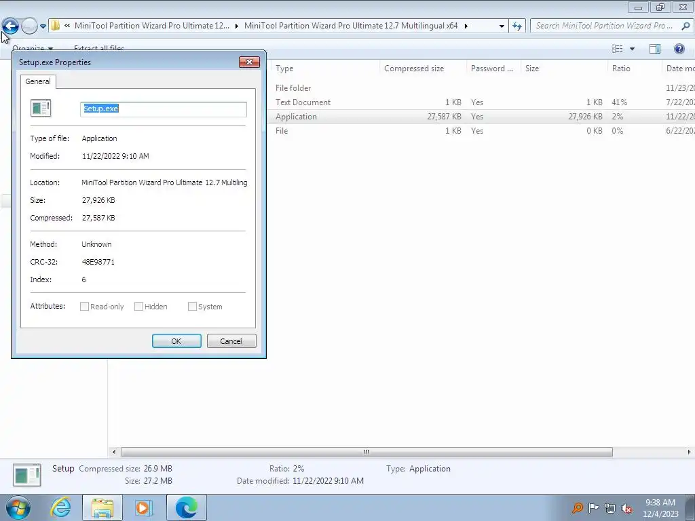Sort by the Date modified column header
This screenshot has height=521, width=695.
coord(679,69)
